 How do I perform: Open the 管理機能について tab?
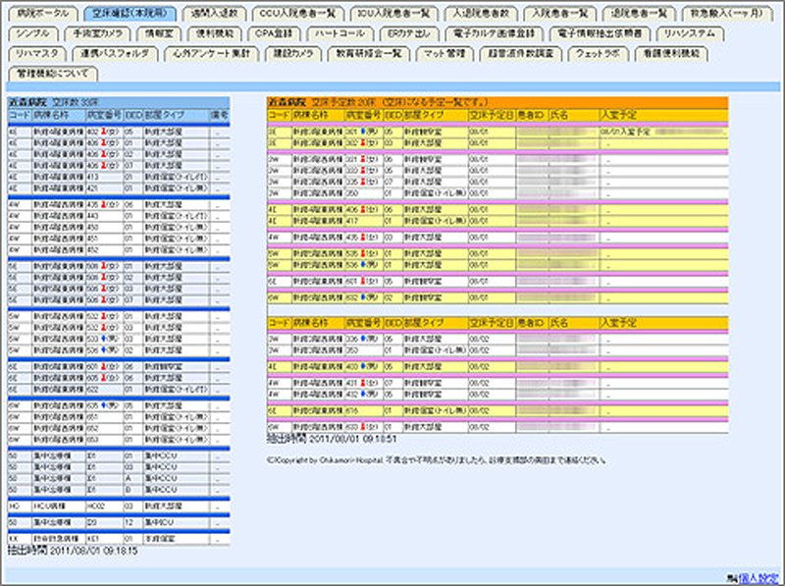click(53, 74)
